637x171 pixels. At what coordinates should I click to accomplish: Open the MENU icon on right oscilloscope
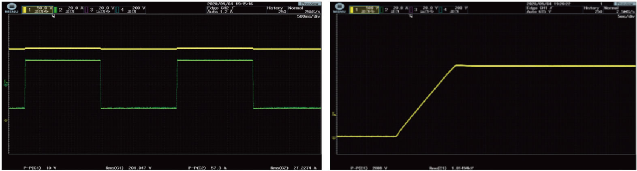click(340, 8)
